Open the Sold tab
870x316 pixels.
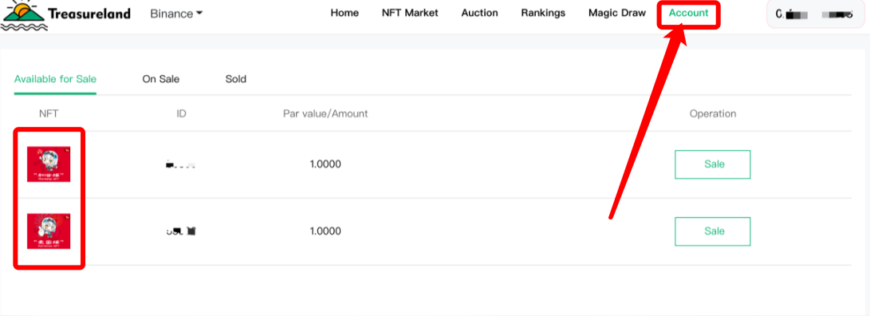pos(236,79)
